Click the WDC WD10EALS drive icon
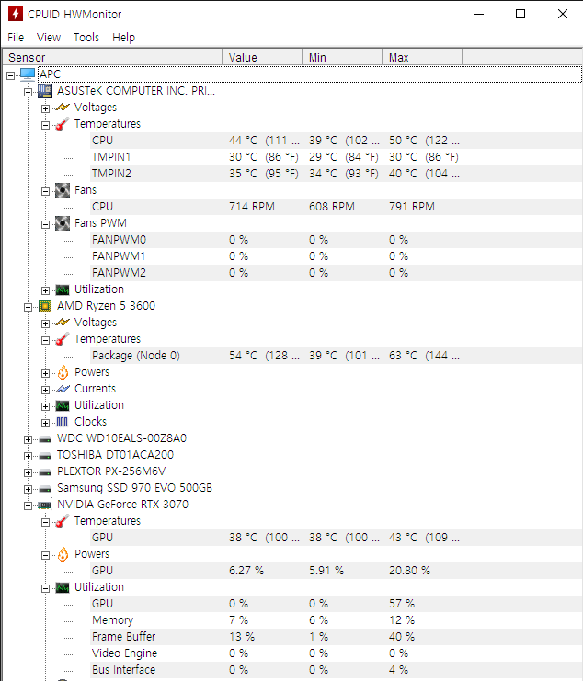Viewport: 583px width, 681px height. coord(45,439)
